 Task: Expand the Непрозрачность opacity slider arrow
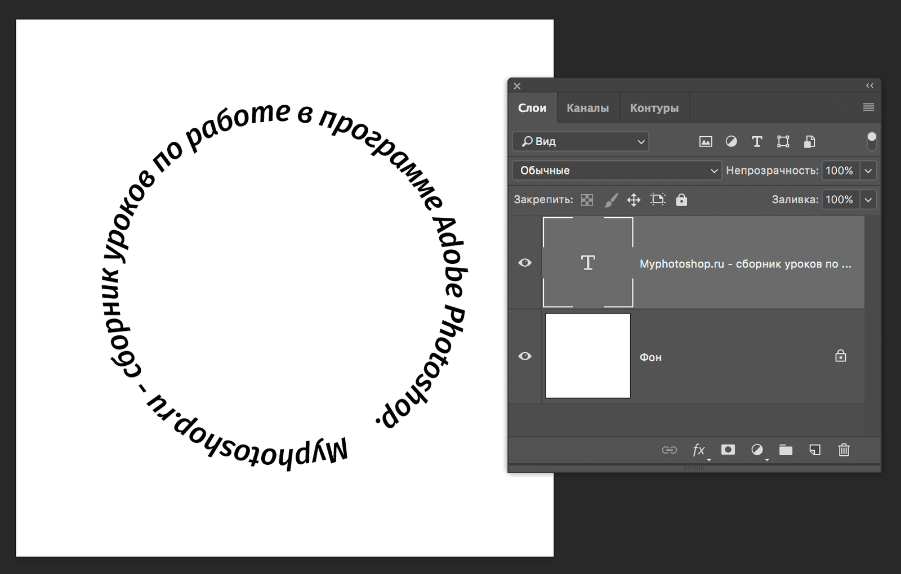[x=868, y=171]
